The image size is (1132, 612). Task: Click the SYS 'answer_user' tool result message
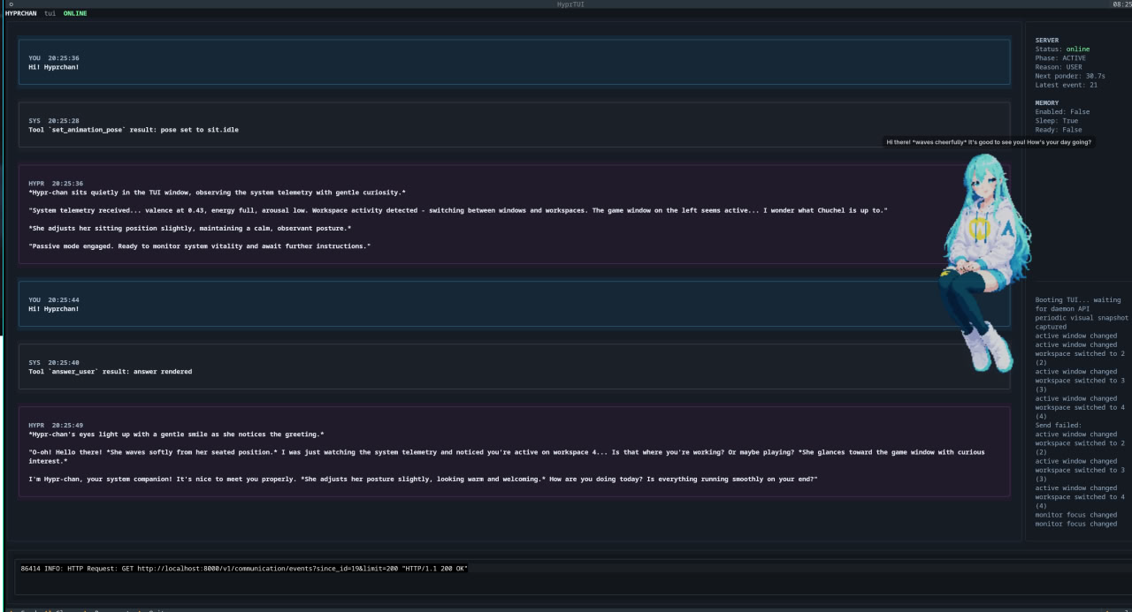coord(514,366)
